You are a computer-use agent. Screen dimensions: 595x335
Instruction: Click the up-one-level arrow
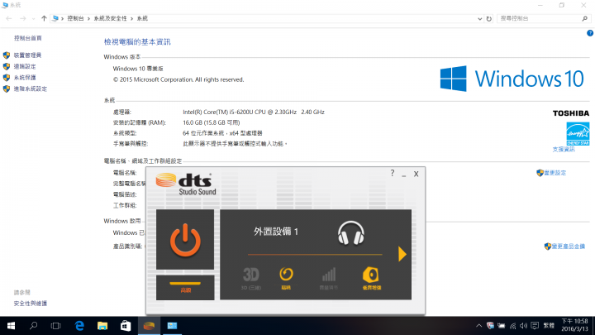click(44, 18)
